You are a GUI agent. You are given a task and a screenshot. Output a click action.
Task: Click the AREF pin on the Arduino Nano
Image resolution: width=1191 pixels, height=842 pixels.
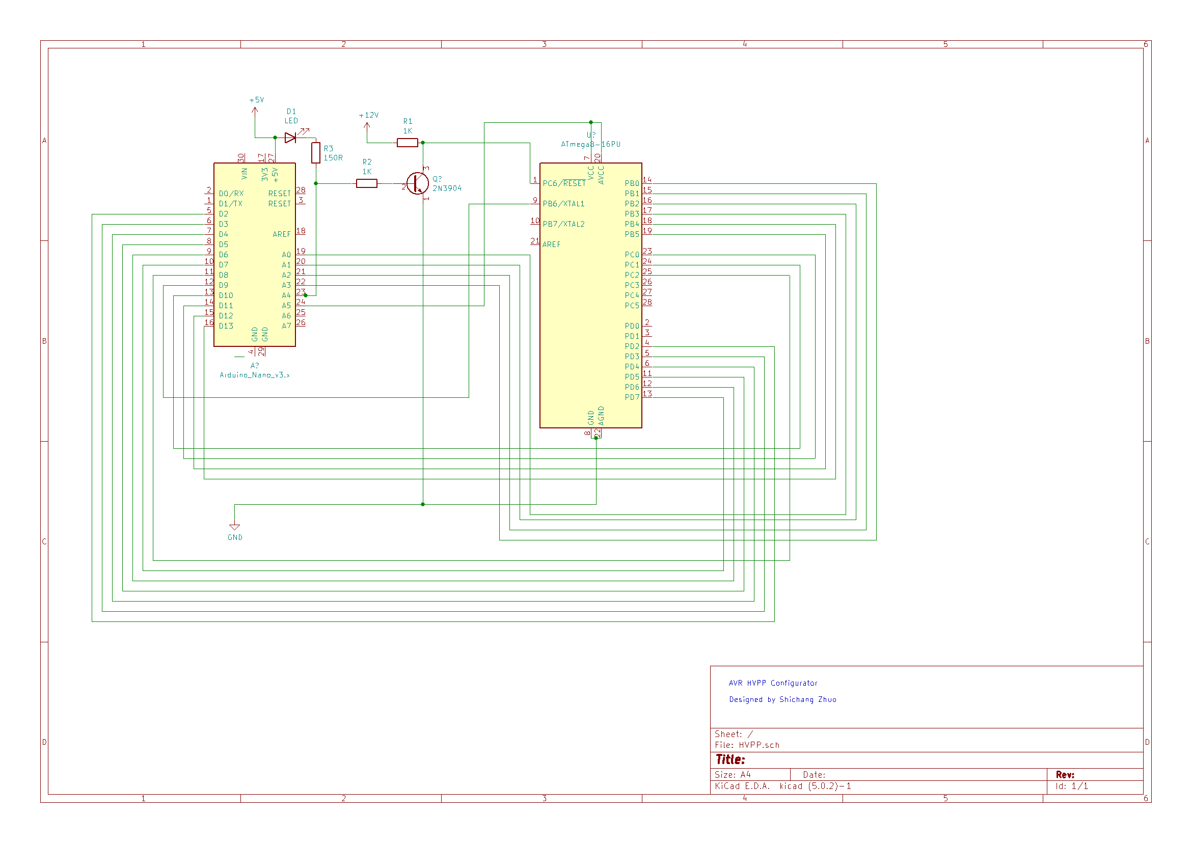coord(282,234)
